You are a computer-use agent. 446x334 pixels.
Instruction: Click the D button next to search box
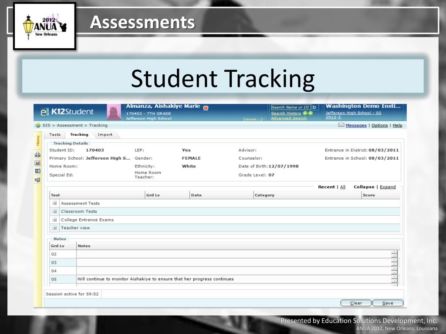click(314, 107)
